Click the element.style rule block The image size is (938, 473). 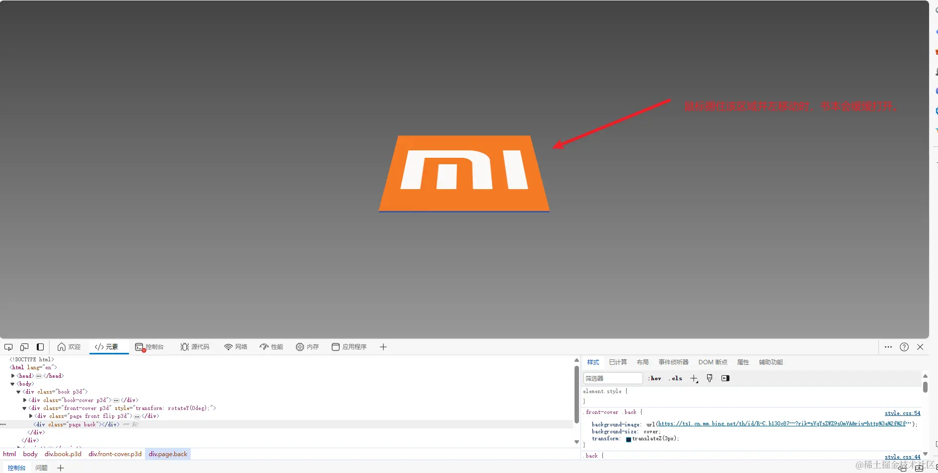[605, 396]
